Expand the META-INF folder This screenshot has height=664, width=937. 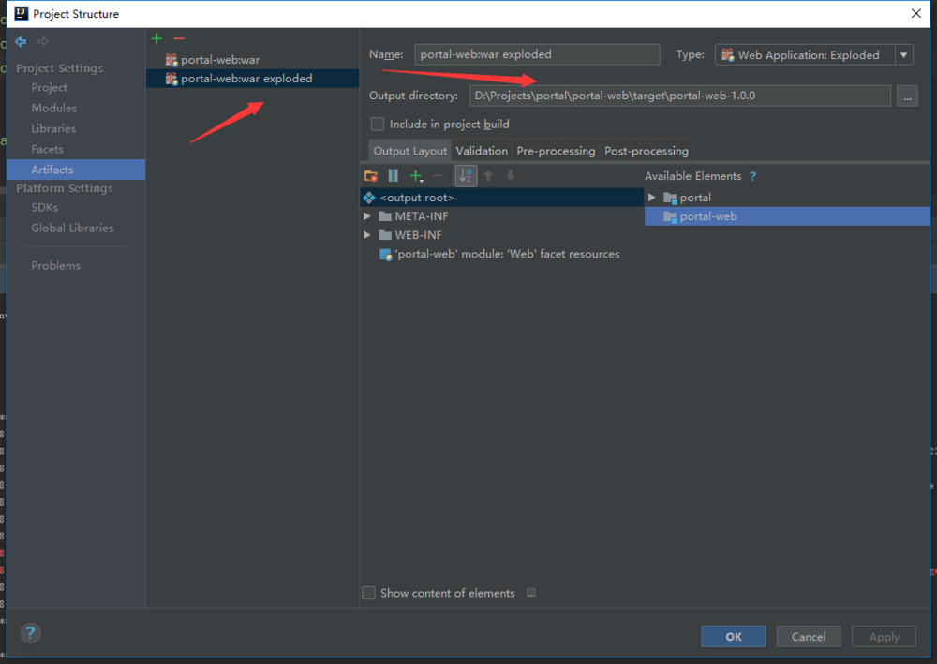pyautogui.click(x=367, y=216)
